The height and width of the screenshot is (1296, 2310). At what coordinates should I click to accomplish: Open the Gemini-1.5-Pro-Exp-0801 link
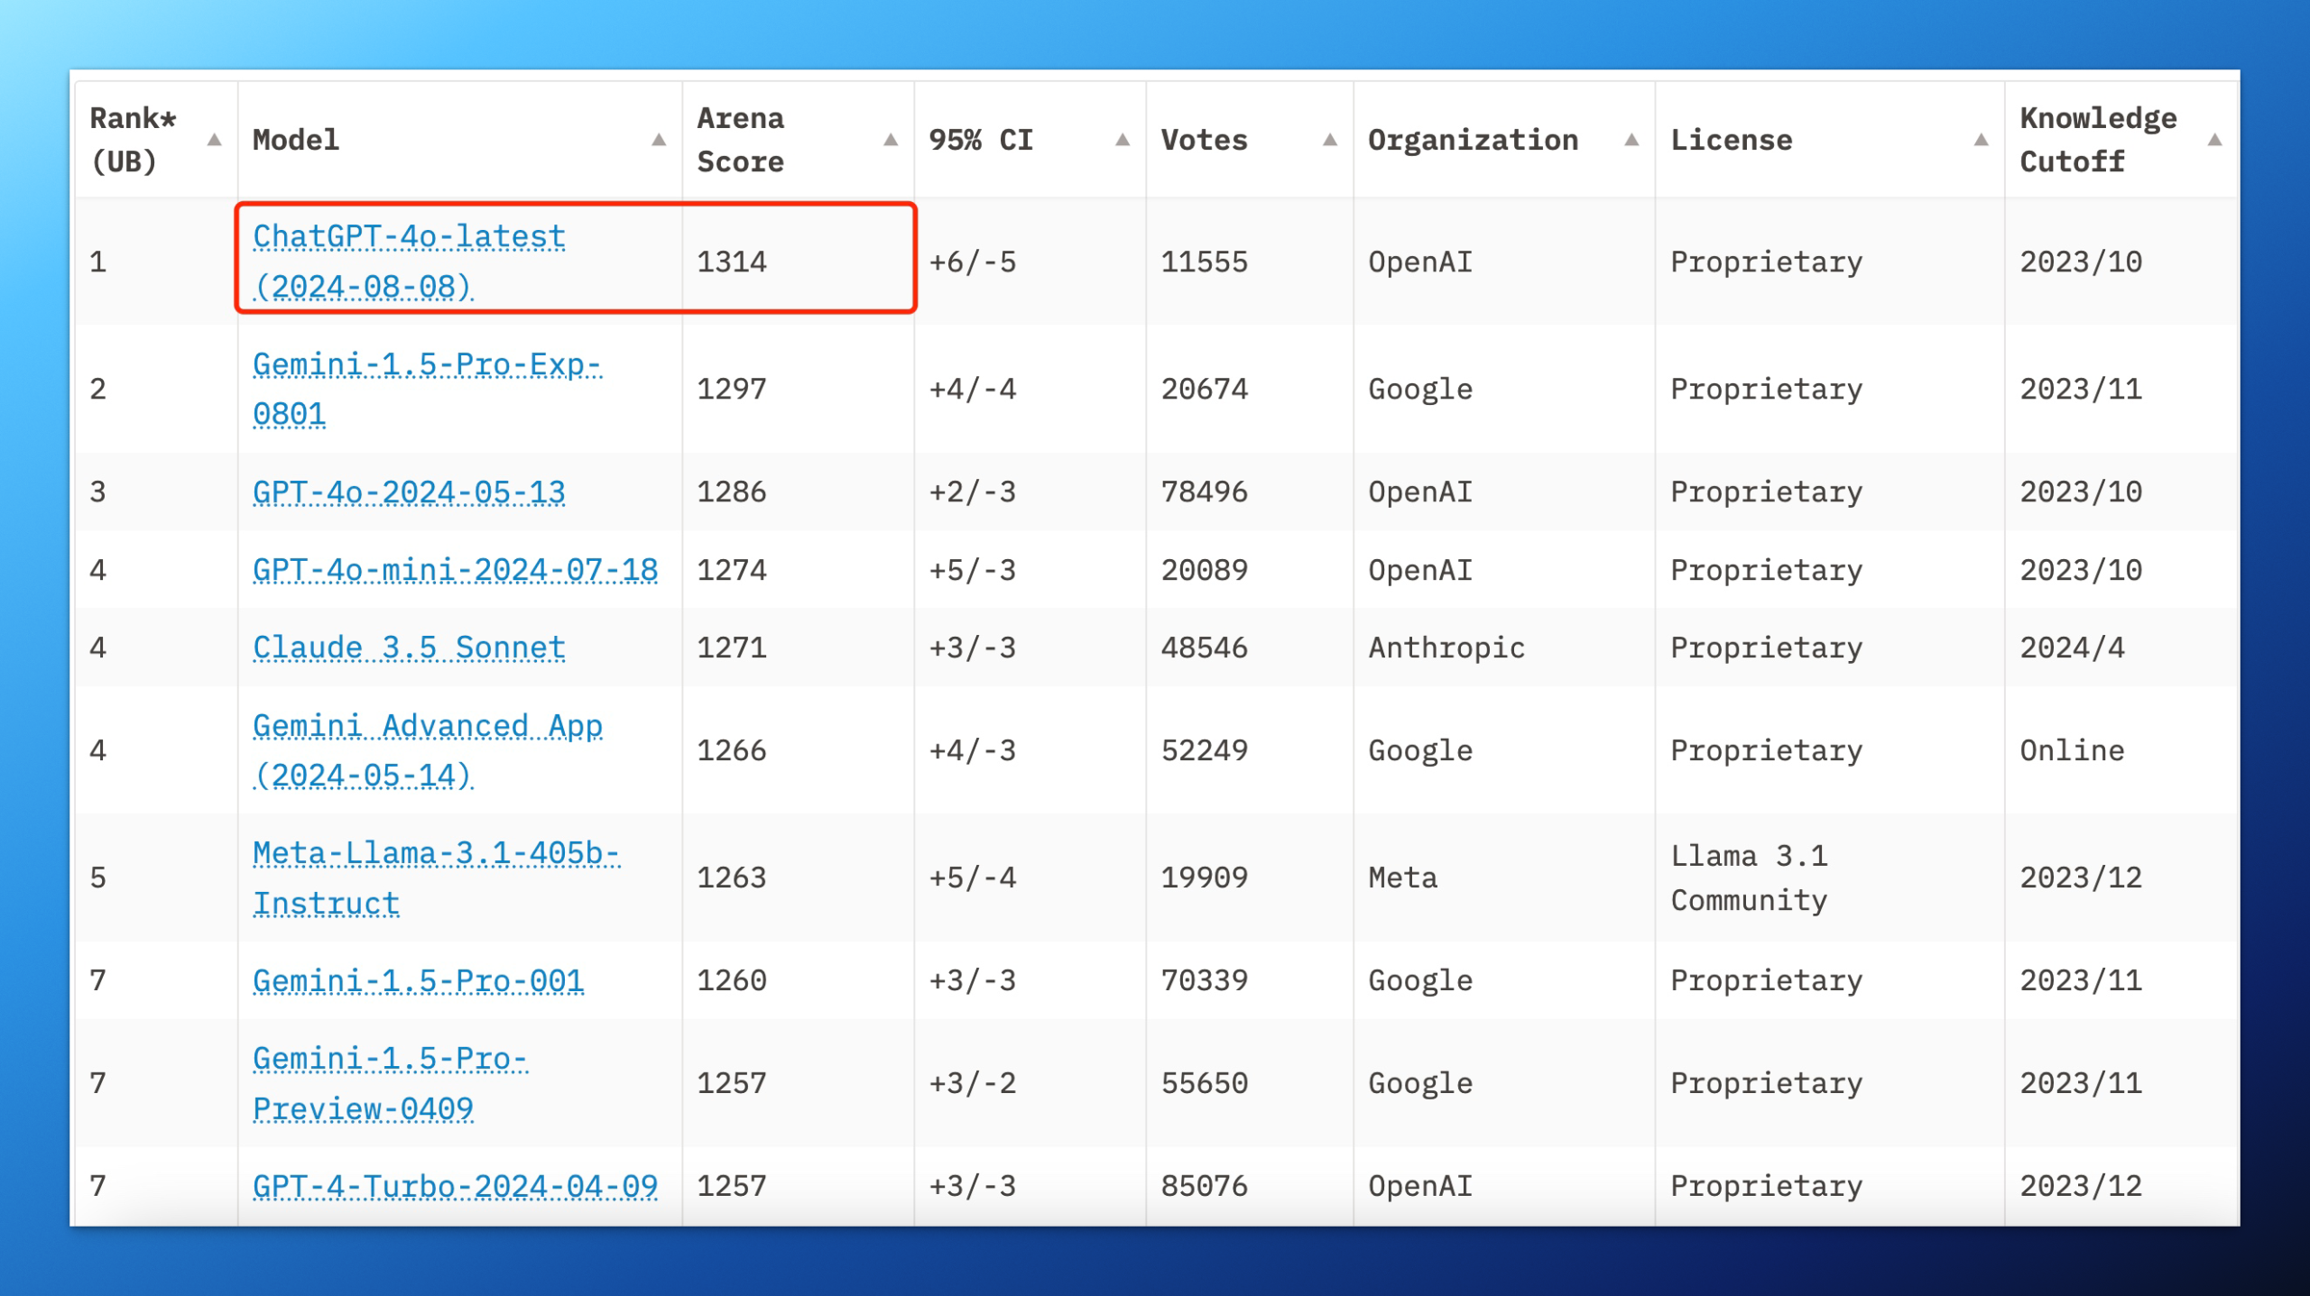tap(426, 365)
